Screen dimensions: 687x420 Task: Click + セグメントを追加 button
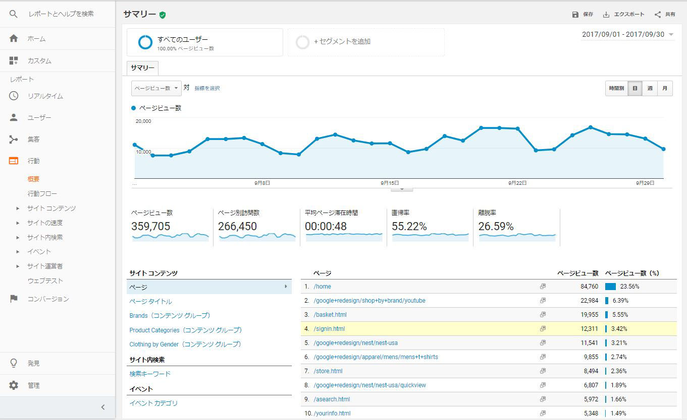(342, 41)
